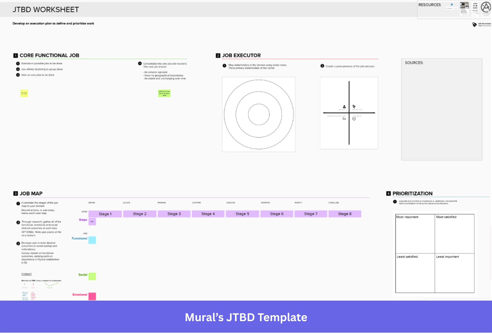This screenshot has height=334, width=492.
Task: Select the green core job sticky note
Action: coord(164,93)
